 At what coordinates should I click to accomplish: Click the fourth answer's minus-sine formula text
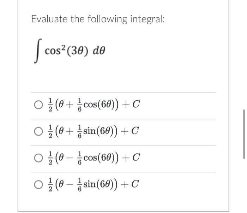(x=94, y=185)
